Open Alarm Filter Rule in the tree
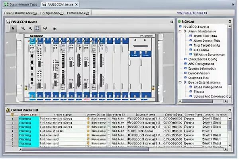 coord(205,36)
